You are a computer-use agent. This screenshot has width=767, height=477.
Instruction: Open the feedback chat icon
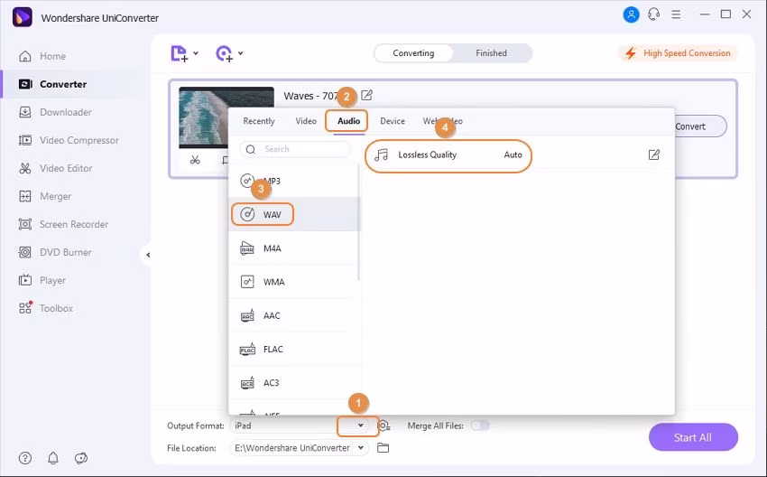[x=80, y=458]
